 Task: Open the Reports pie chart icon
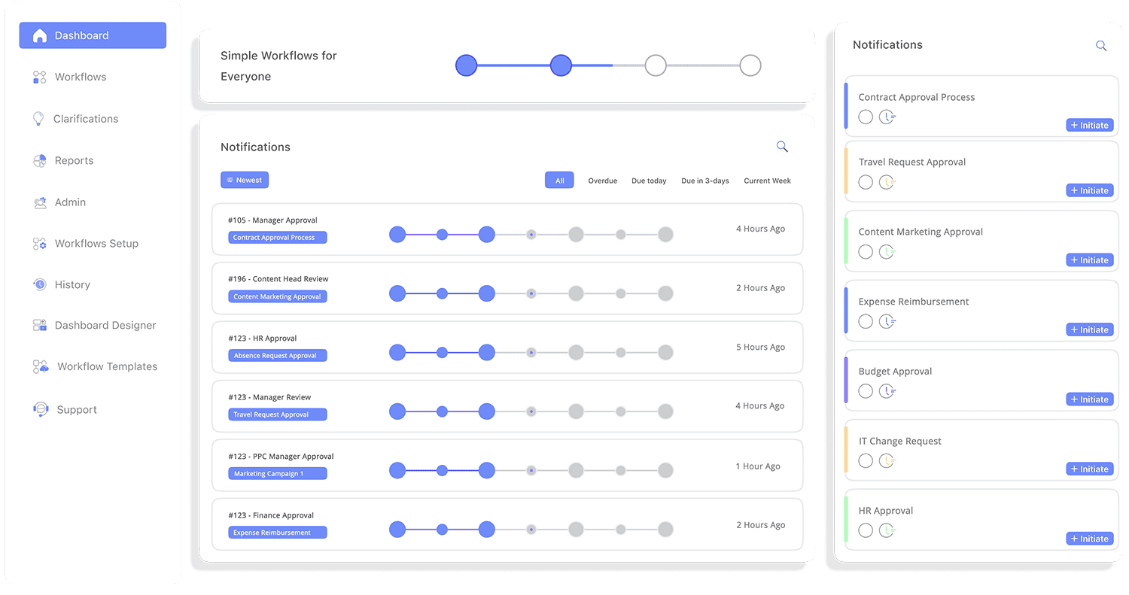(x=40, y=160)
